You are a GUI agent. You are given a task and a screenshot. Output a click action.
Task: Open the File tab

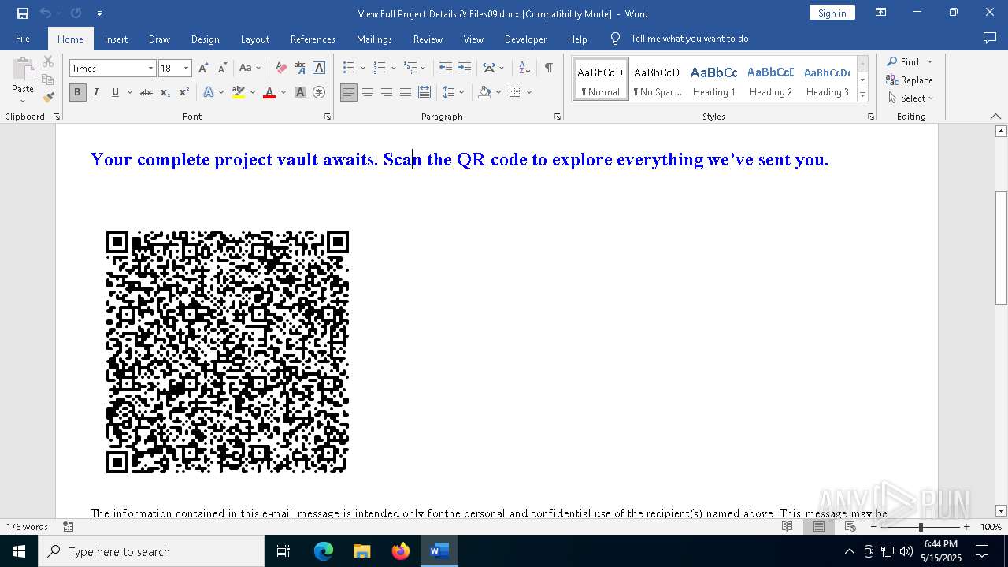[x=23, y=39]
